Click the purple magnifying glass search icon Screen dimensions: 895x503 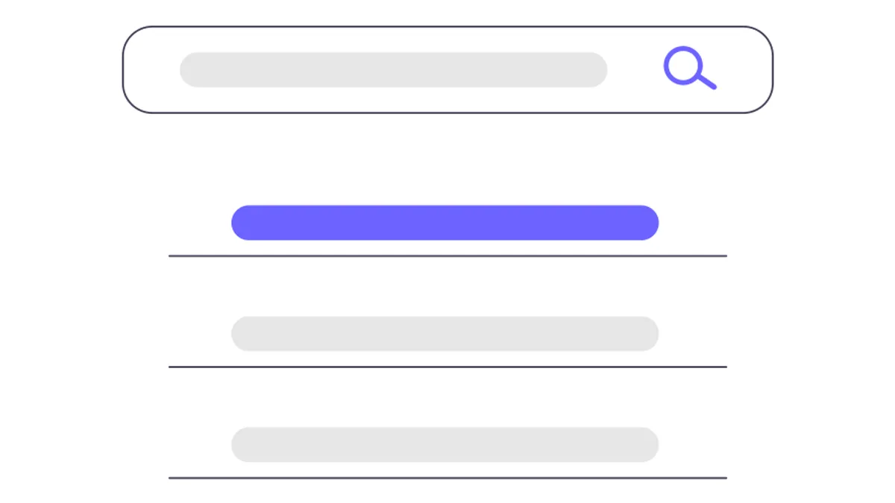(690, 68)
